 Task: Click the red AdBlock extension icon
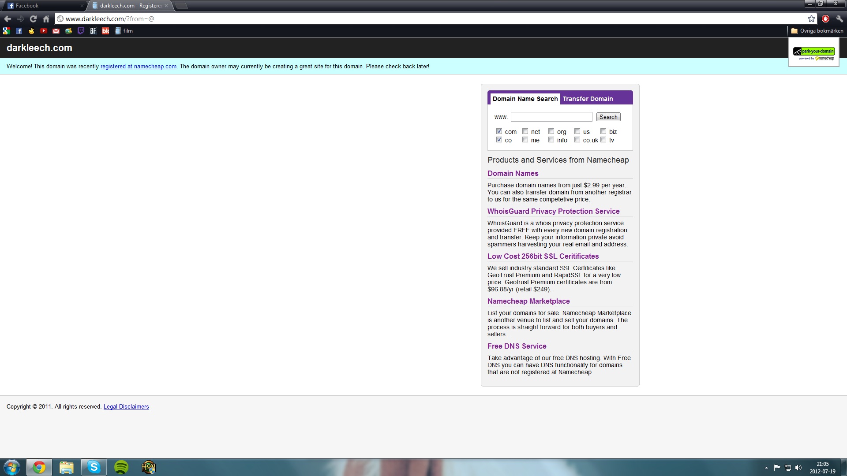[825, 19]
